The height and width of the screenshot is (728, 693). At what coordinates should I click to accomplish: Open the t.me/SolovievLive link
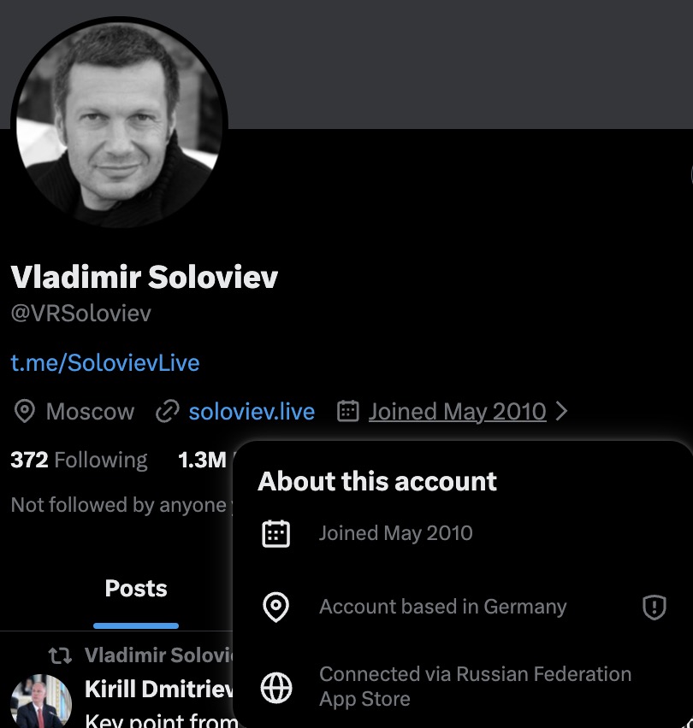coord(105,362)
